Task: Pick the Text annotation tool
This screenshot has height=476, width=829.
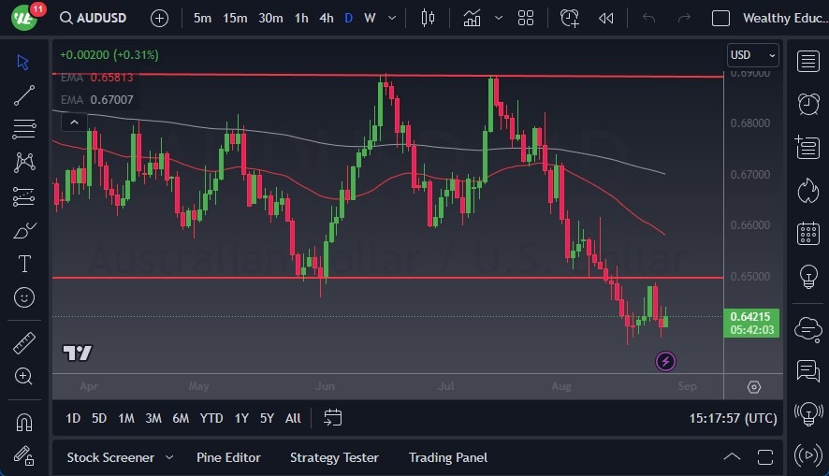Action: click(x=24, y=264)
